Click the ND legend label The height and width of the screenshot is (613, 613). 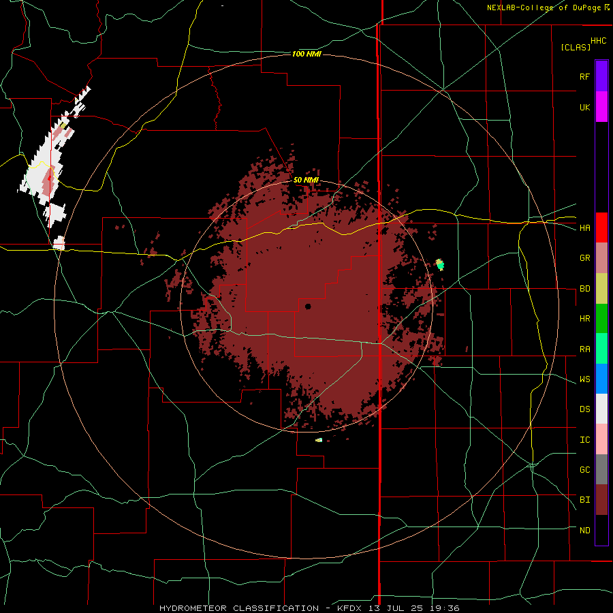click(x=584, y=531)
